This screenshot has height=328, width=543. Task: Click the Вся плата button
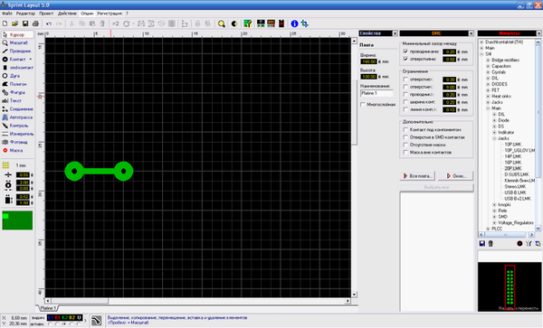click(417, 176)
